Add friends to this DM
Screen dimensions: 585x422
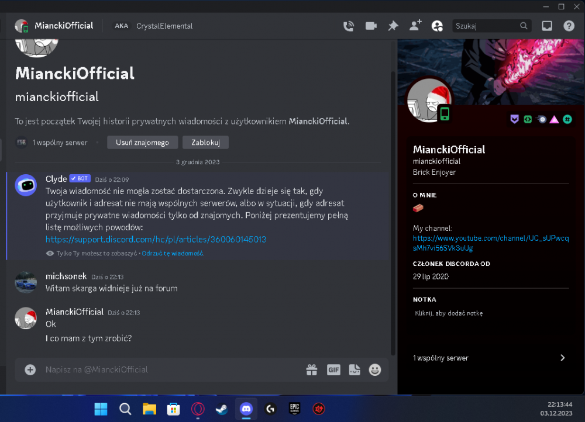click(415, 26)
